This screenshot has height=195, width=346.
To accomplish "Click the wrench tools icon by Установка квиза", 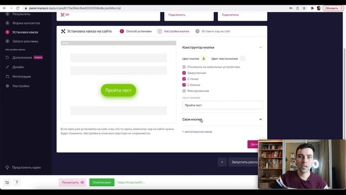I will click(63, 31).
